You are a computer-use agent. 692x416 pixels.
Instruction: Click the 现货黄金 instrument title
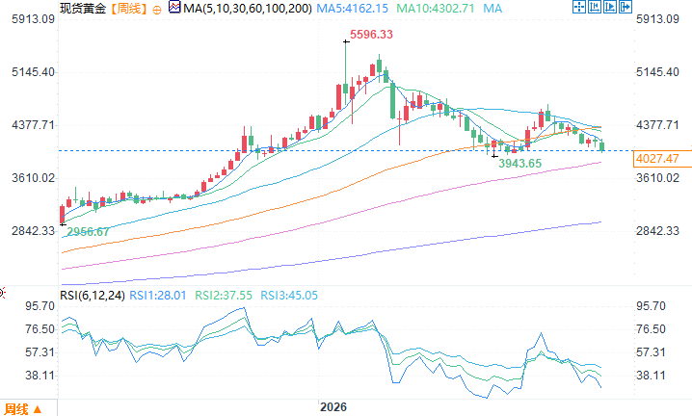point(83,9)
